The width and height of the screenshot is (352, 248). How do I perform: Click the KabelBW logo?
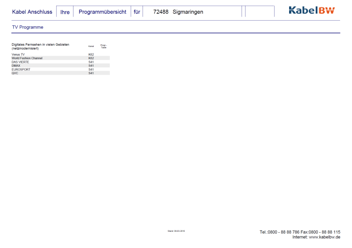pyautogui.click(x=312, y=11)
